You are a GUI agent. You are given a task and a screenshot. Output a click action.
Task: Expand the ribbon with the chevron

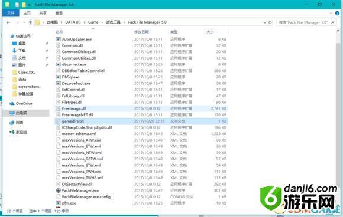(331, 13)
